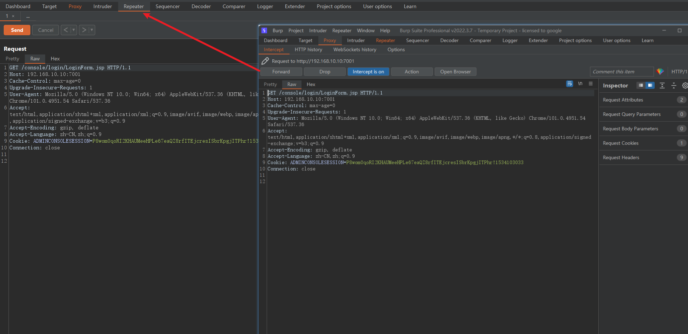Open the forward history dropdown arrow

point(92,30)
